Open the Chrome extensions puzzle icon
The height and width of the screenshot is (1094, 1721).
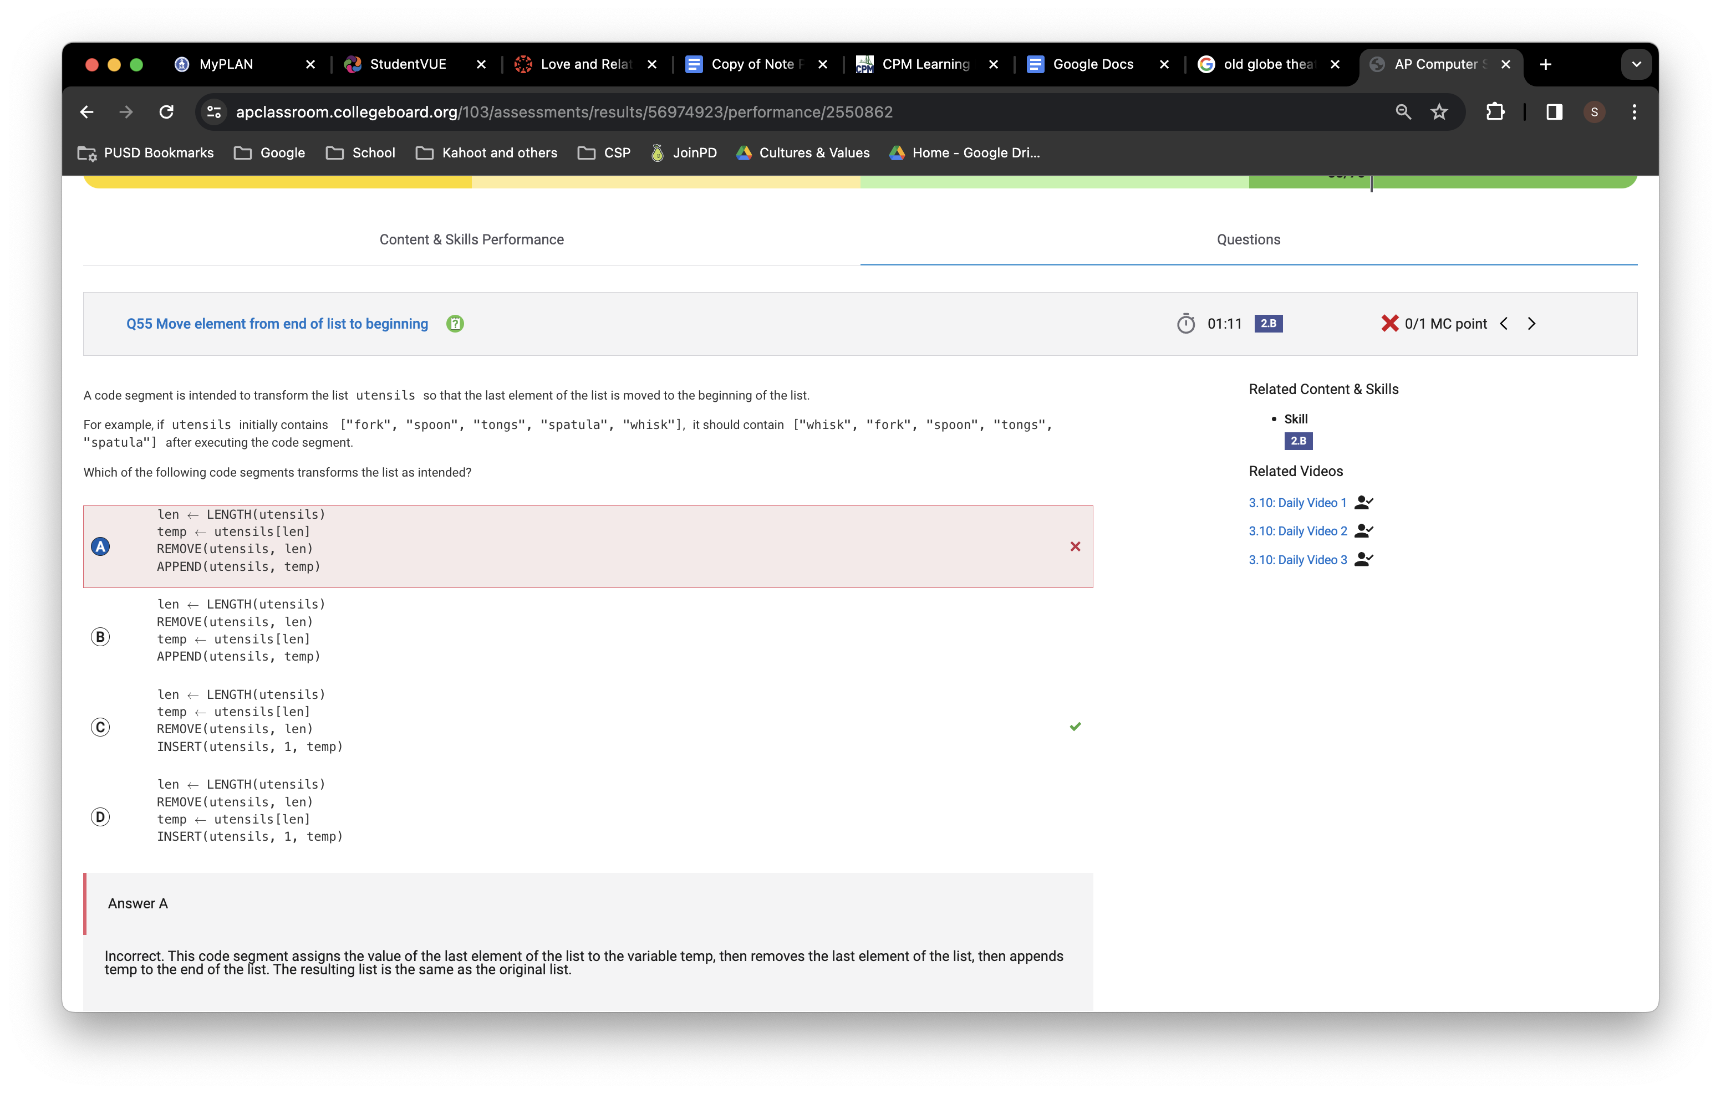[1494, 112]
